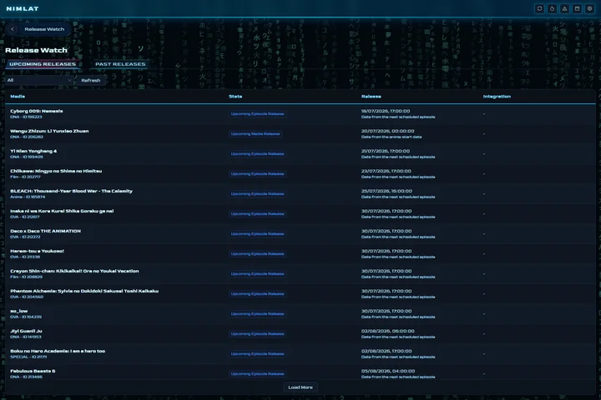
Task: Open the settings gear in the header
Action: click(x=589, y=8)
